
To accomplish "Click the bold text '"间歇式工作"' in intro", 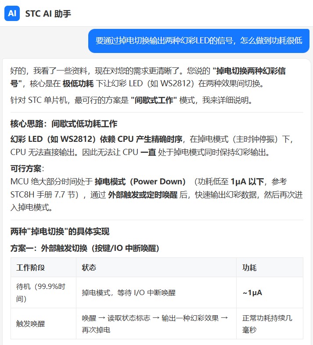I will click(x=154, y=100).
